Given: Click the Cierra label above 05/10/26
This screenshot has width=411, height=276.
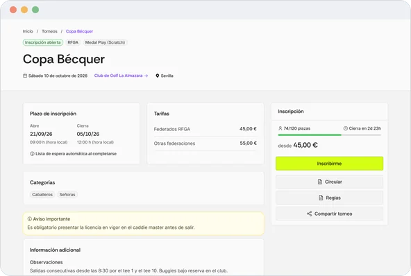Looking at the screenshot, I should tap(83, 126).
